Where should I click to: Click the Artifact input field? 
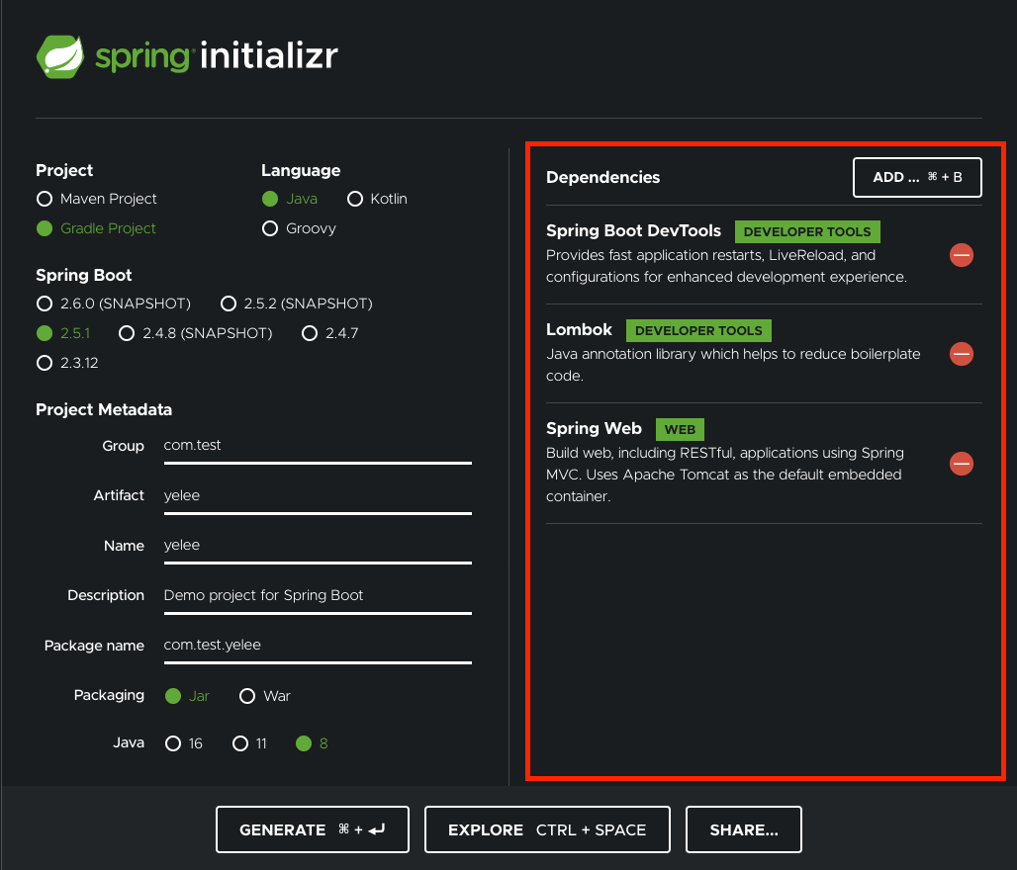point(318,496)
